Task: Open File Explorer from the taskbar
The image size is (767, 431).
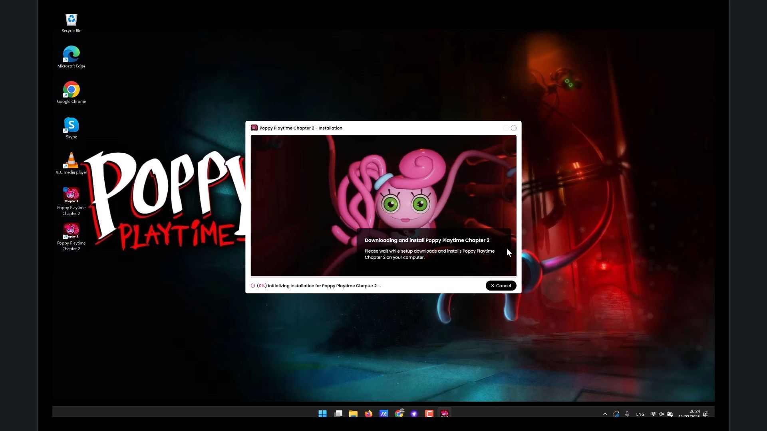Action: 353,414
